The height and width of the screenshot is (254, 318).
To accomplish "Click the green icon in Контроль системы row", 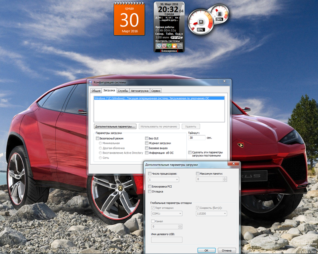I will [x=169, y=46].
